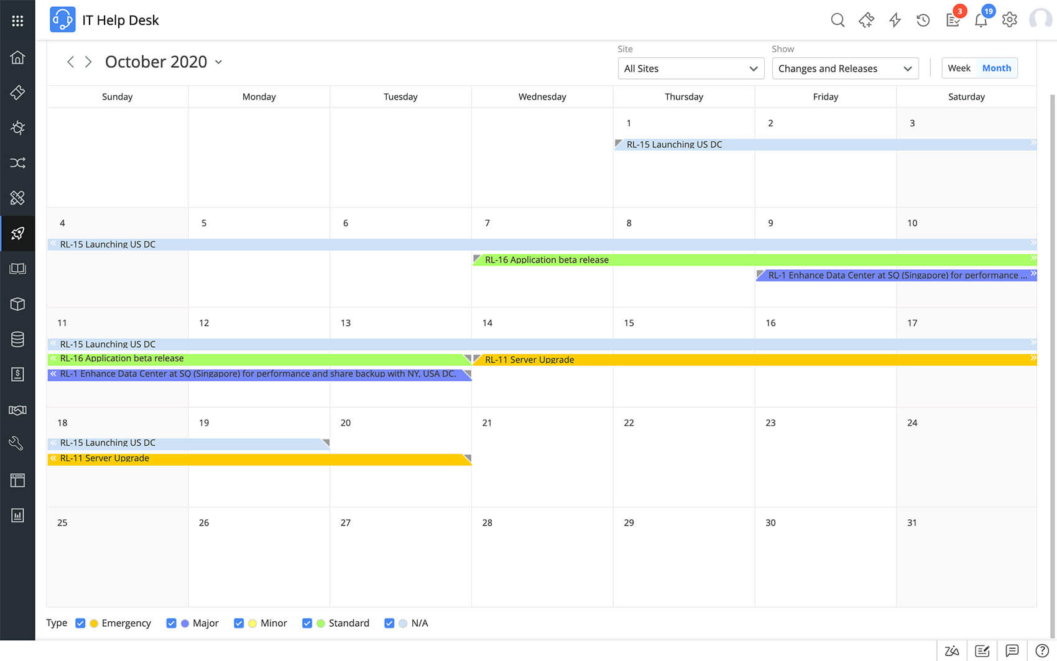
Task: Open the Releases module (rocket icon)
Action: click(18, 234)
